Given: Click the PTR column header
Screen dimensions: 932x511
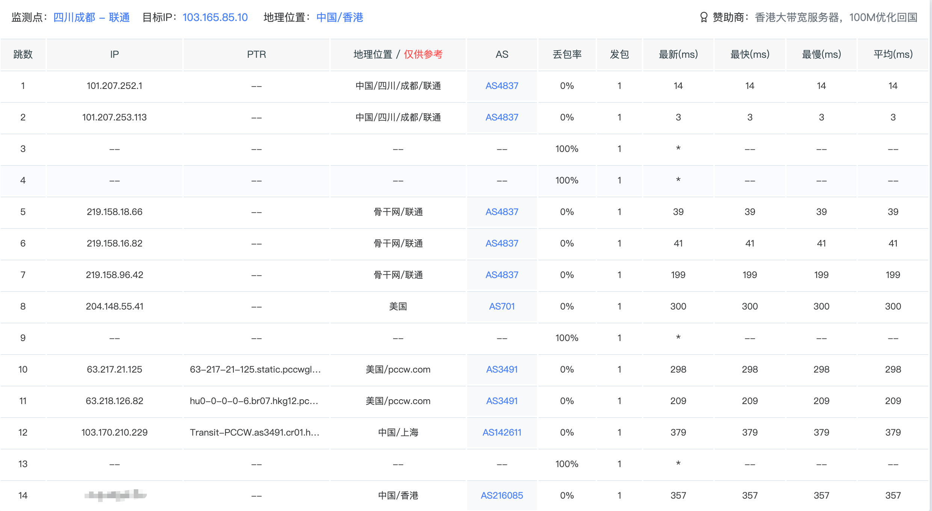Looking at the screenshot, I should pos(256,54).
